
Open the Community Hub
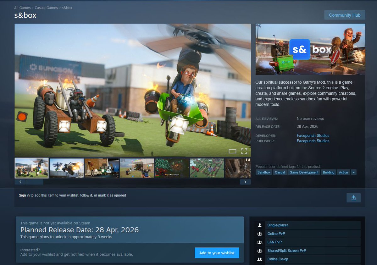tap(345, 15)
